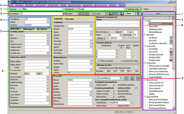Click the edit icon beside Listakép szerkesztés
The width and height of the screenshot is (184, 114).
[x=171, y=54]
